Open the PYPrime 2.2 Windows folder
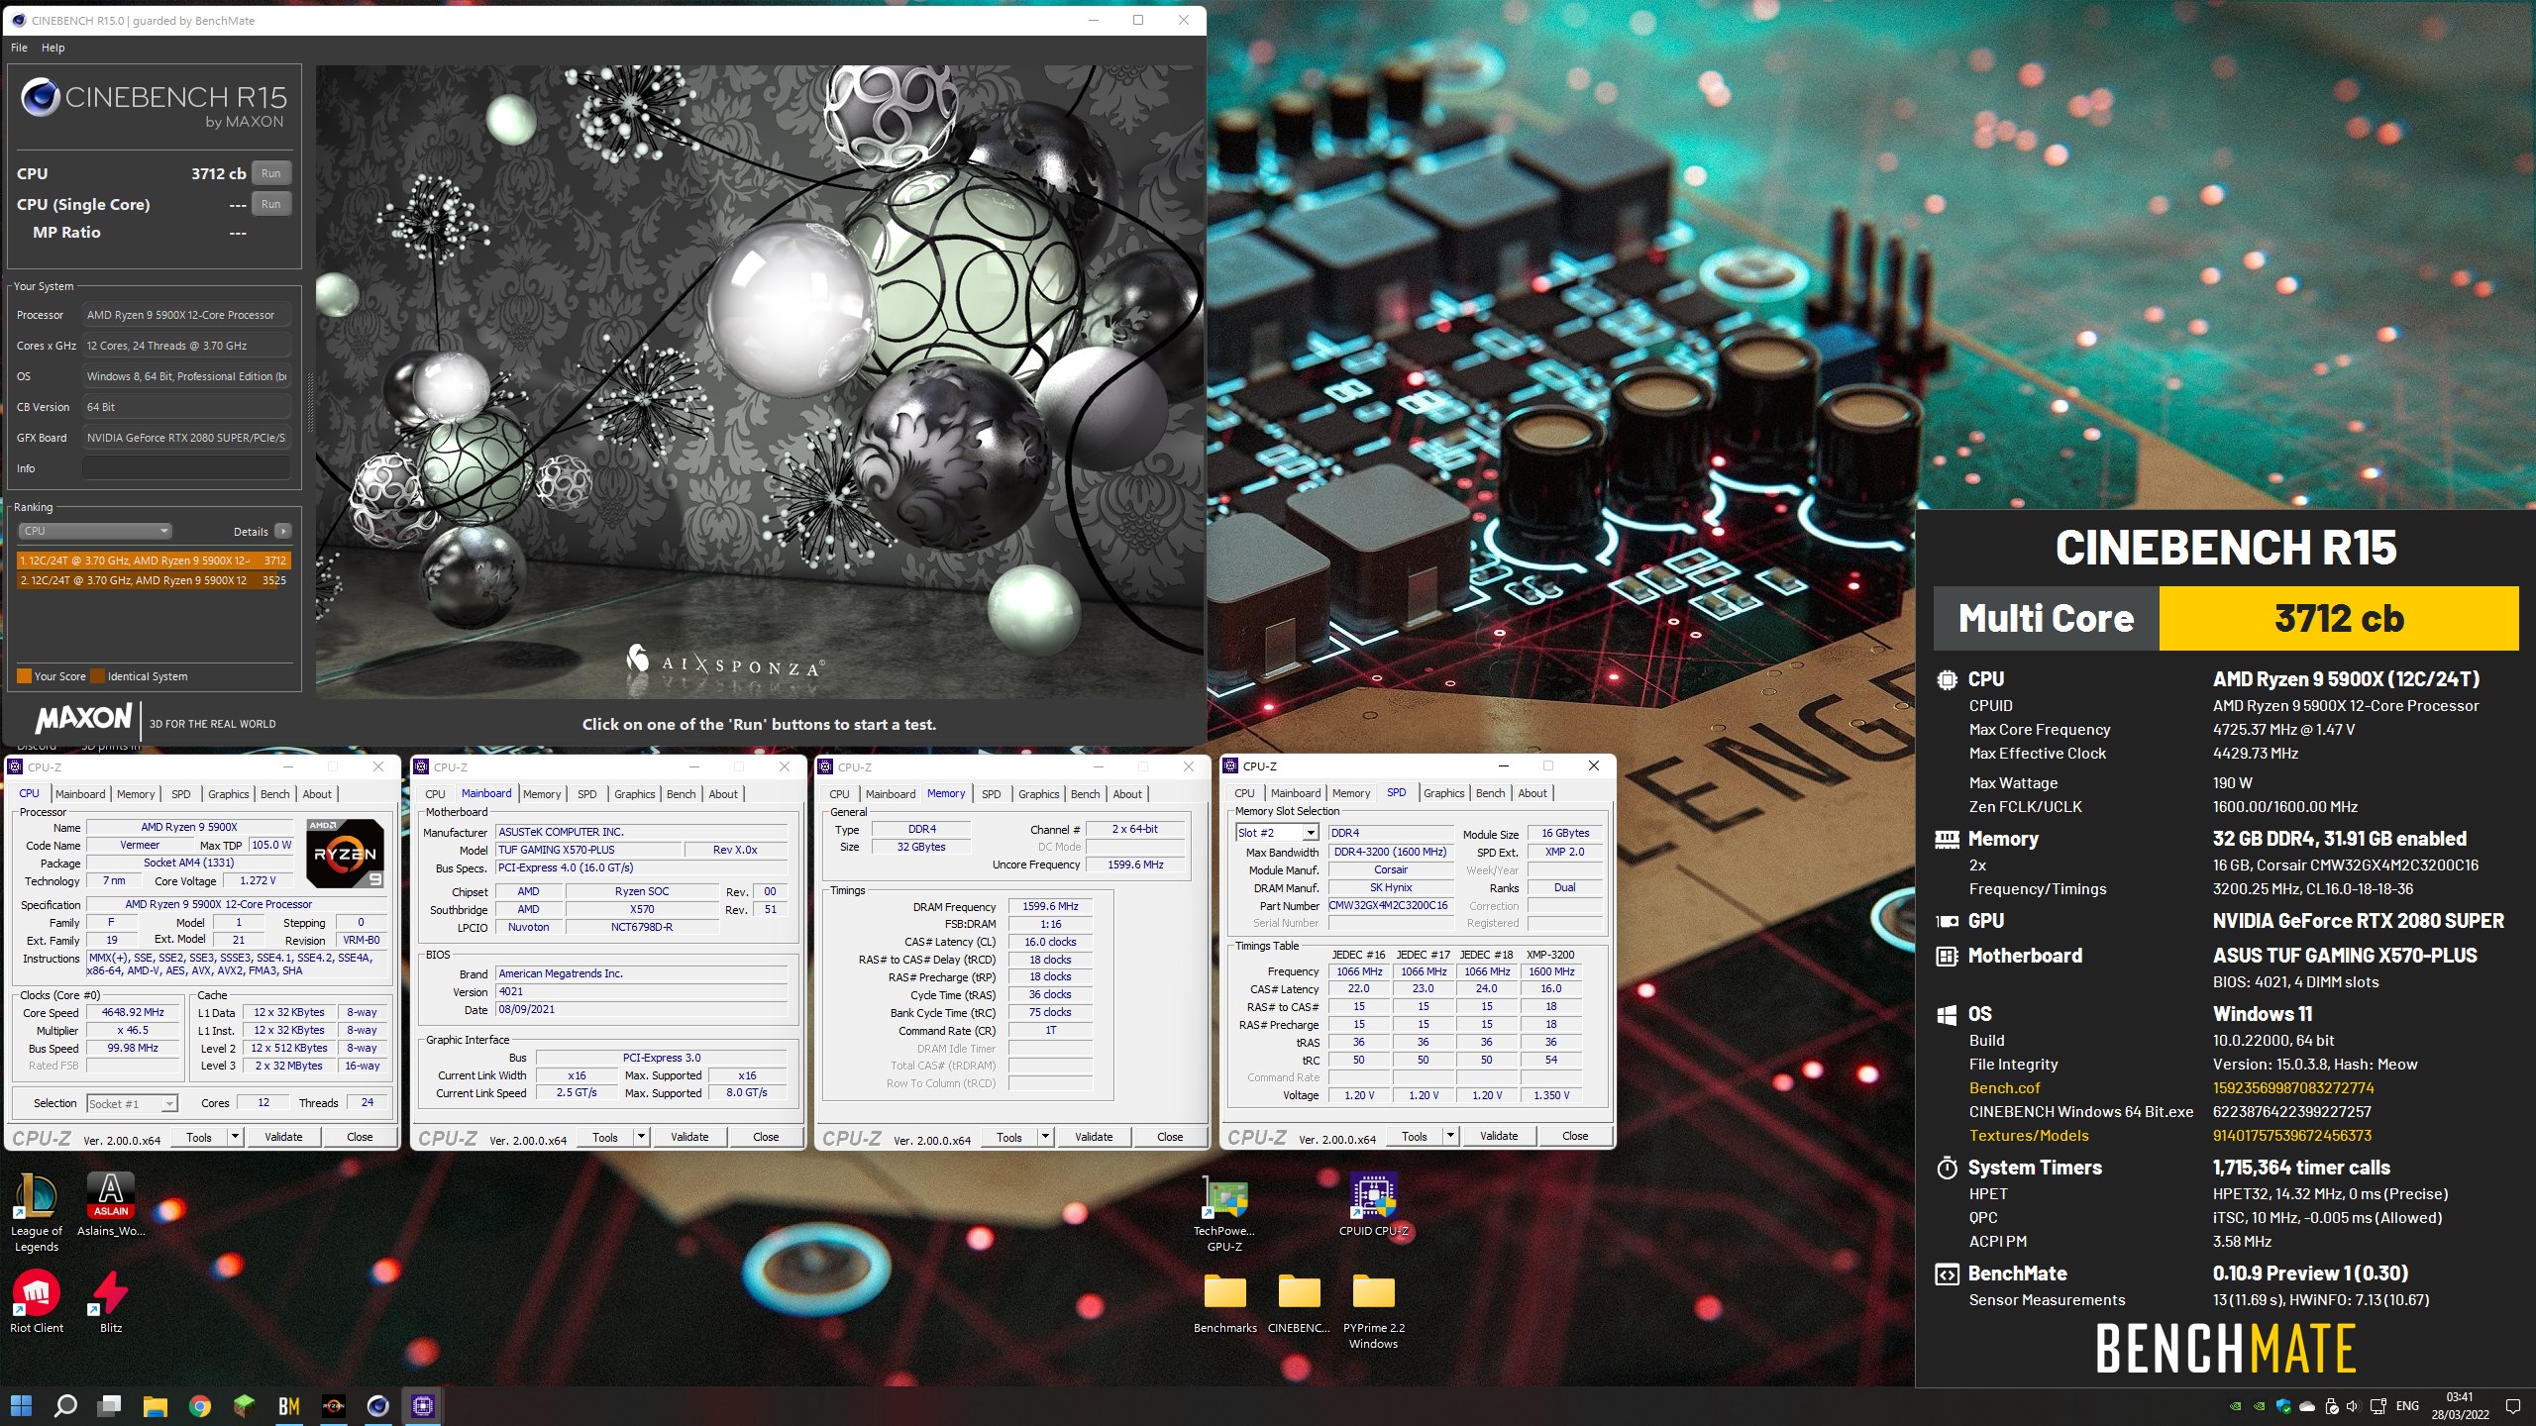 (x=1373, y=1309)
